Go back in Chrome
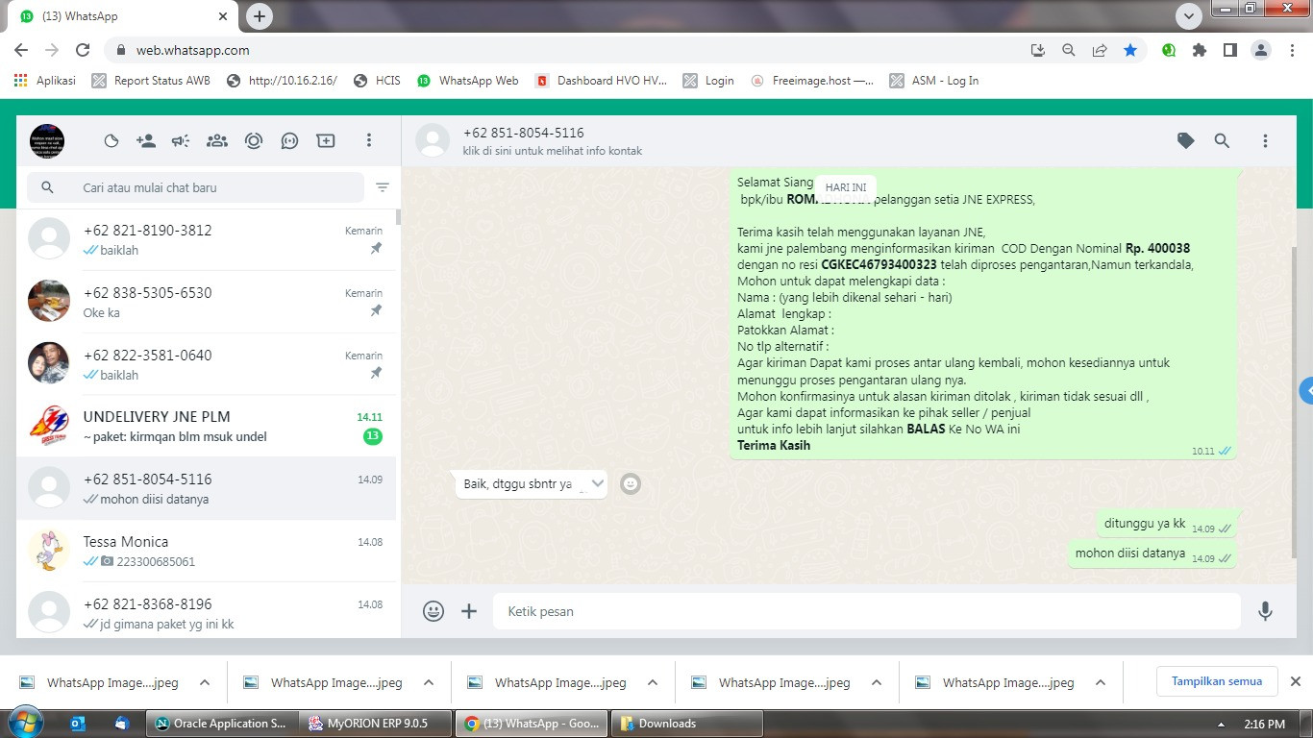This screenshot has width=1313, height=738. point(21,50)
